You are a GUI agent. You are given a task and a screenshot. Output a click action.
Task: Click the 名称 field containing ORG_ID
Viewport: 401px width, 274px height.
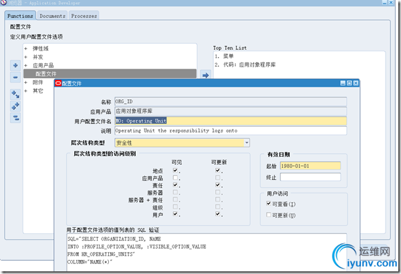(x=231, y=101)
